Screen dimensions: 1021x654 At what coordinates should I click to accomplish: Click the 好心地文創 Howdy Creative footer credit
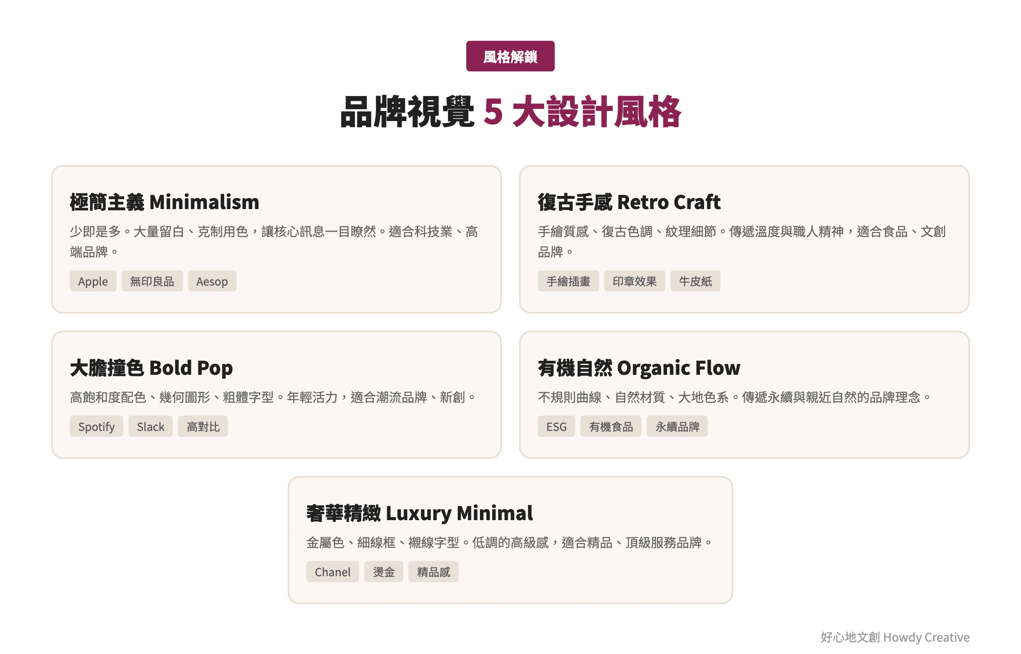(x=895, y=637)
